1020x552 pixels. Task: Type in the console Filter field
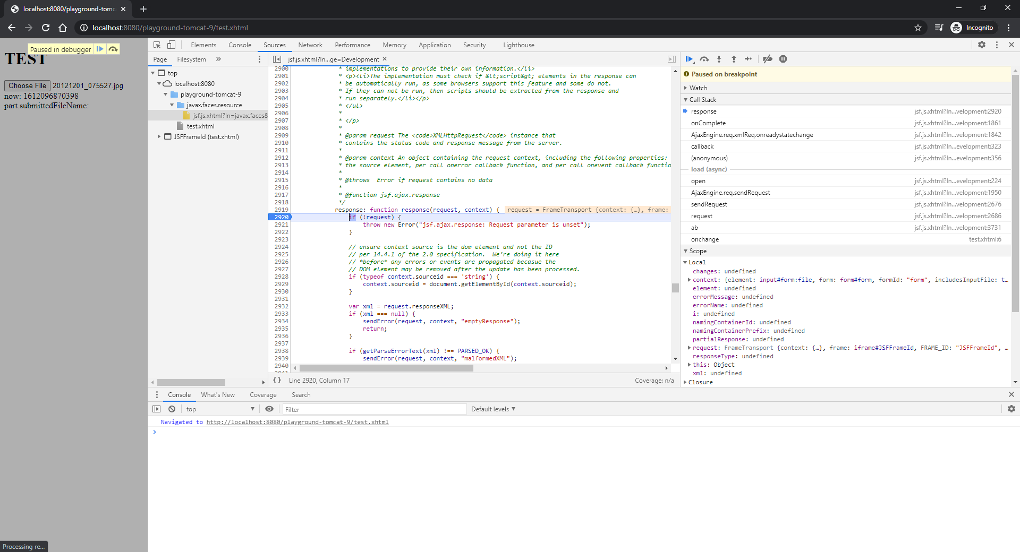tap(372, 409)
